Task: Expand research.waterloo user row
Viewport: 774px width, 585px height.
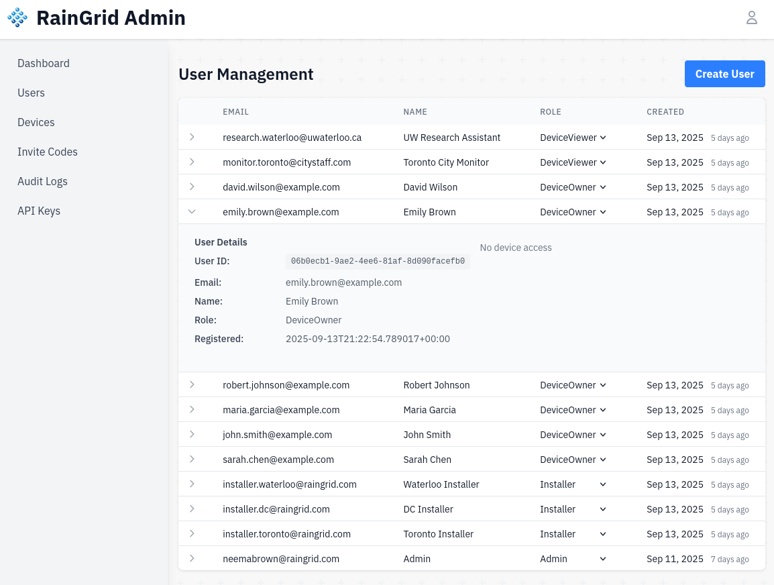Action: [x=192, y=137]
